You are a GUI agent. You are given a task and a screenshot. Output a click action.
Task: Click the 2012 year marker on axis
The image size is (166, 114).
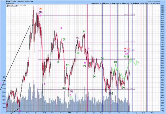pos(69,113)
